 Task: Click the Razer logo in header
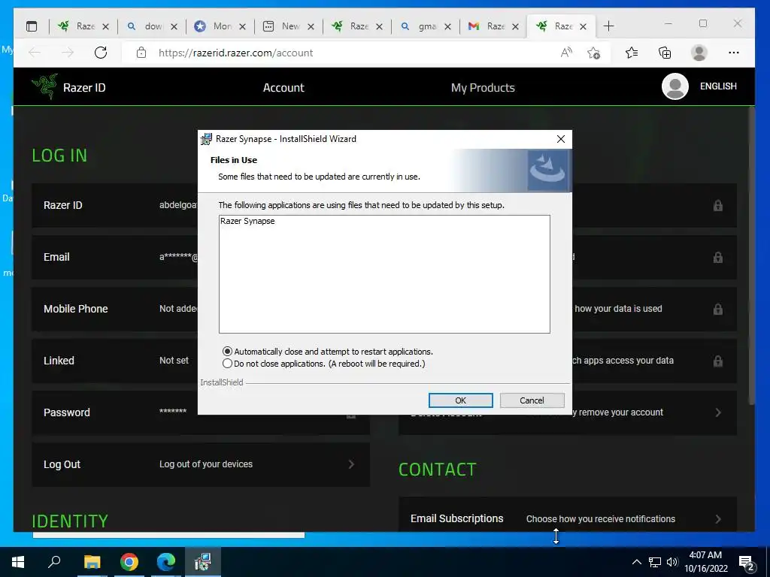pos(44,87)
